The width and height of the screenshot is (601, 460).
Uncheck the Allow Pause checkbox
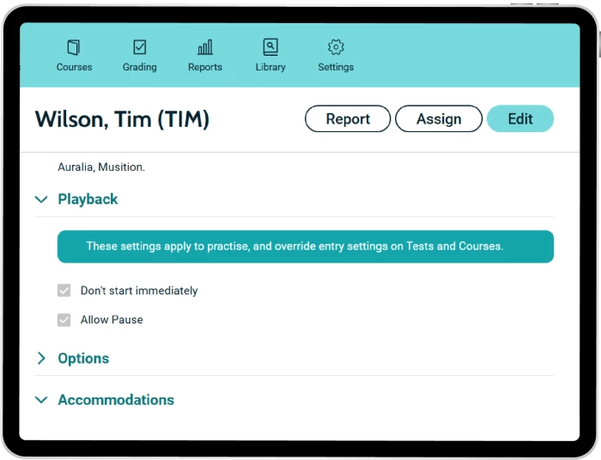coord(64,320)
